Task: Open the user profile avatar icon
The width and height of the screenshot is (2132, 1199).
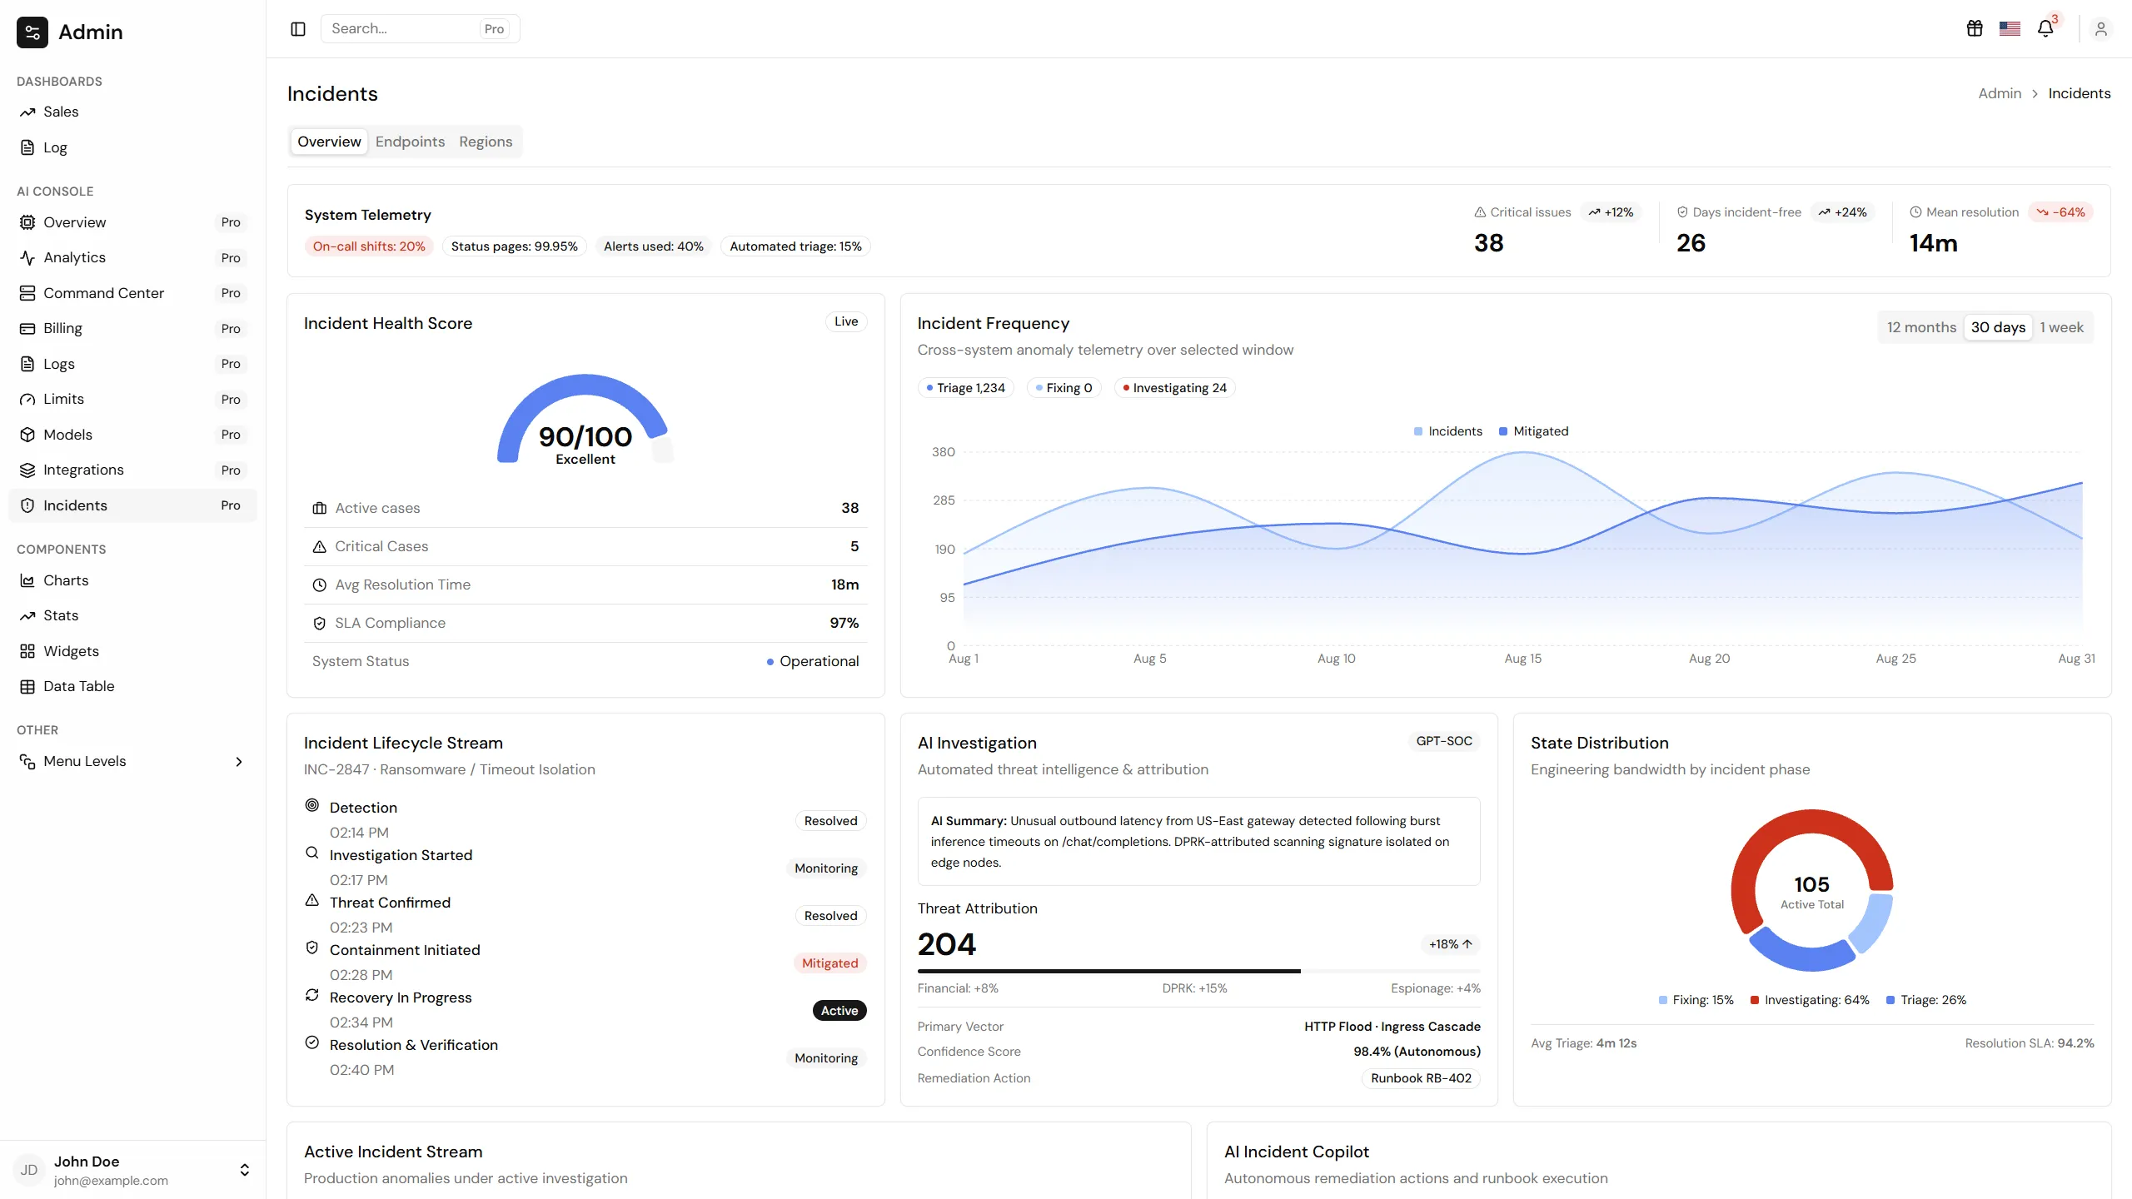Action: pyautogui.click(x=2100, y=29)
